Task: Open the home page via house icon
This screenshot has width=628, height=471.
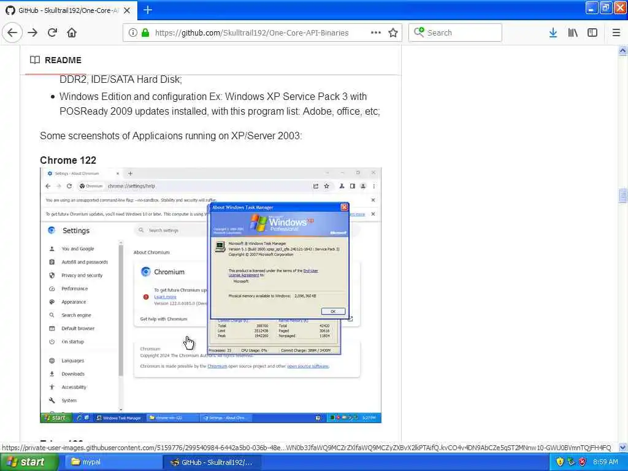Action: pos(72,33)
